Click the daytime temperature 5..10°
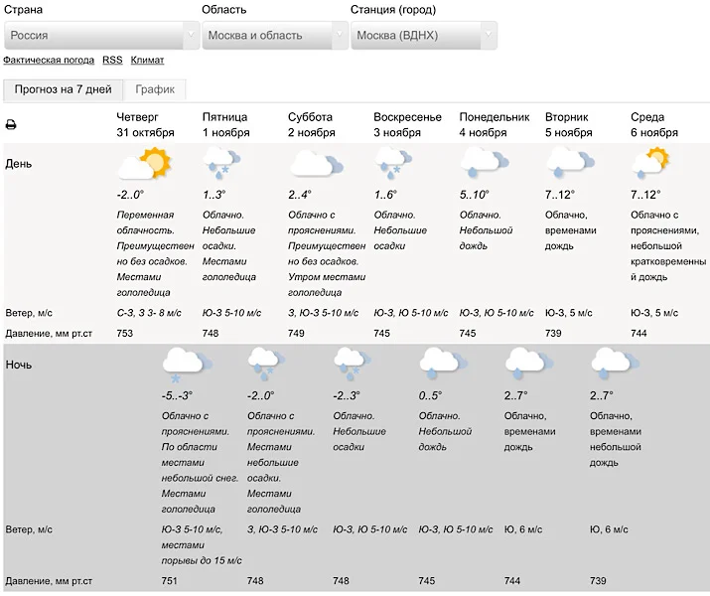 (474, 195)
